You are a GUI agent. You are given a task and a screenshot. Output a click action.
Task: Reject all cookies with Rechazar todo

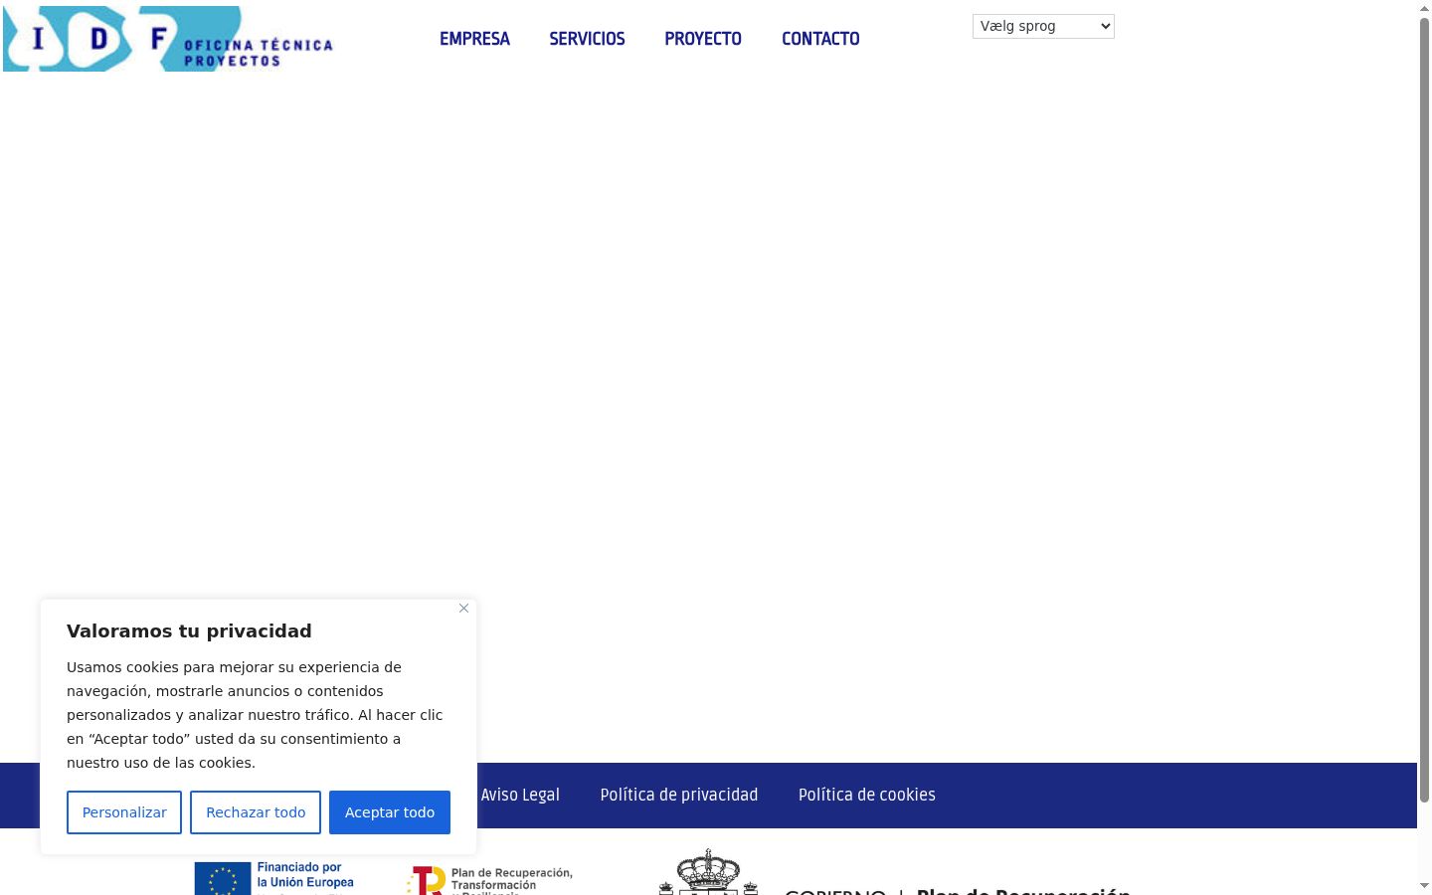tap(256, 812)
